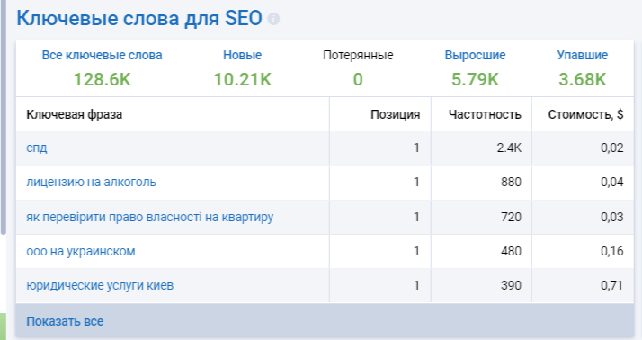Open the спд keyword link
Screen dimensions: 642x340
tap(37, 148)
